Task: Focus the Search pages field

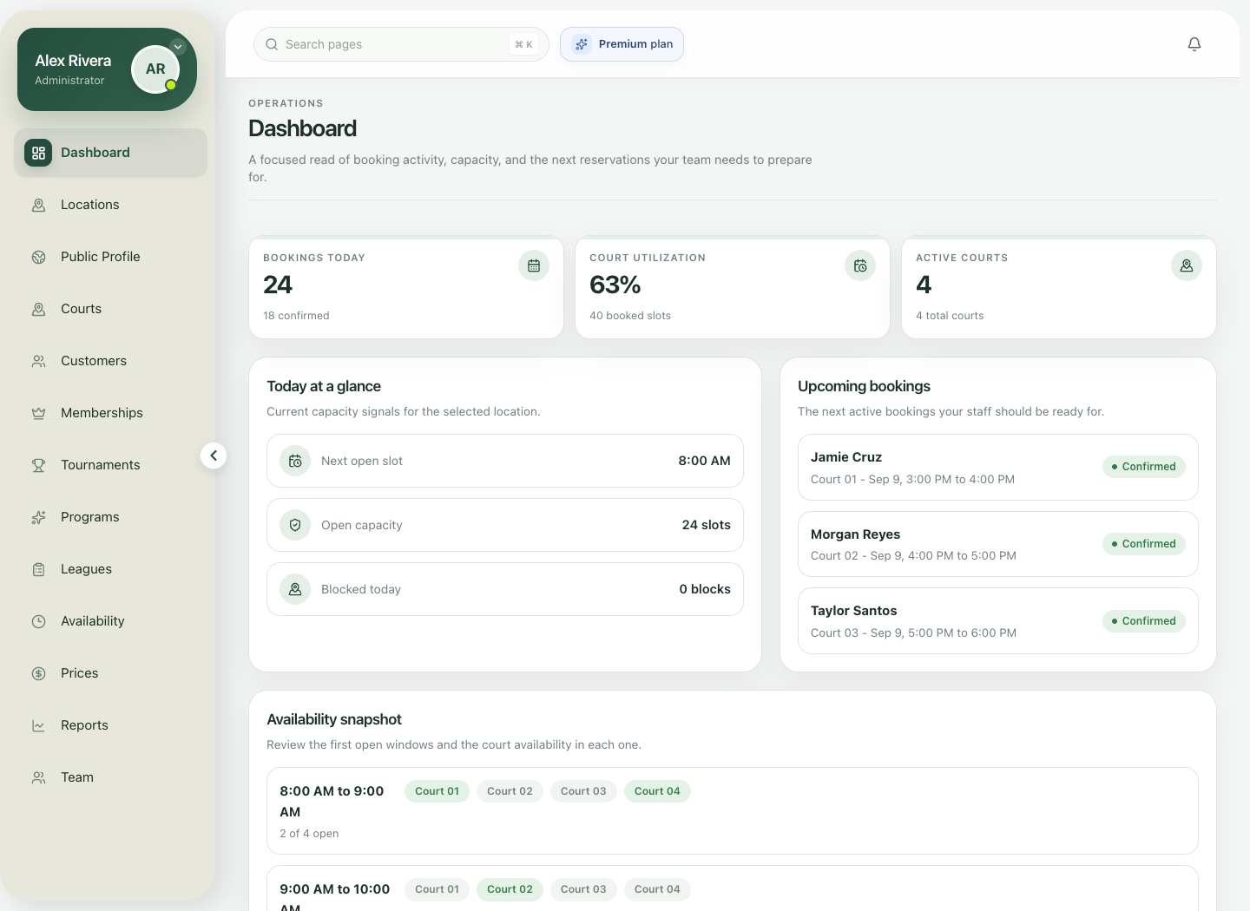Action: point(401,44)
